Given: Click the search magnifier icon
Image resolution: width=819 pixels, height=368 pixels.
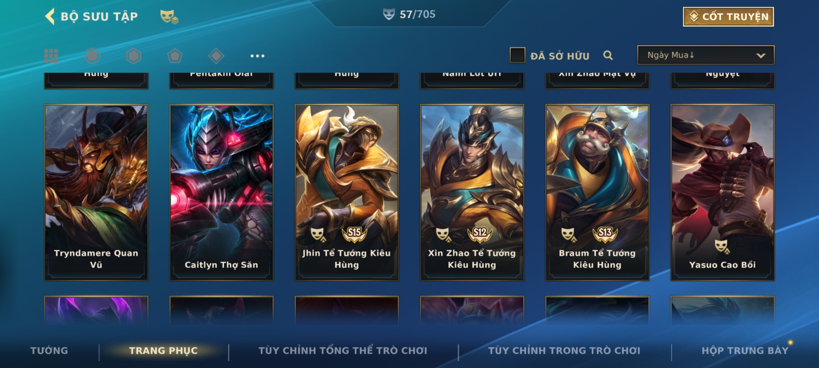Looking at the screenshot, I should [x=608, y=55].
